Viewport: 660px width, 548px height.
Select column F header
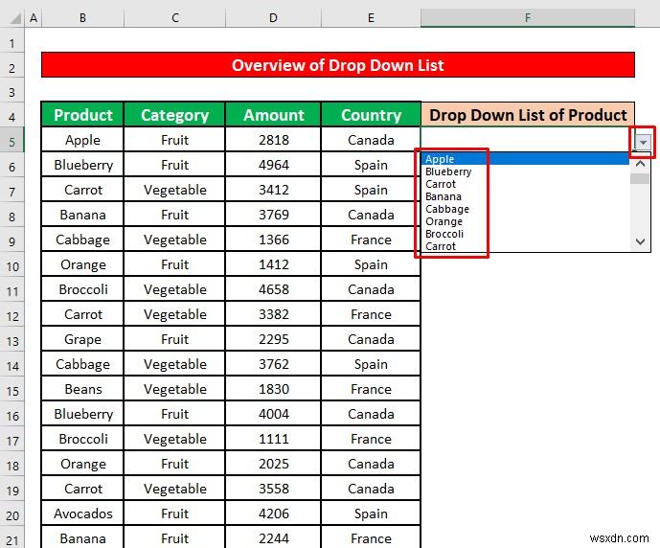pyautogui.click(x=528, y=17)
